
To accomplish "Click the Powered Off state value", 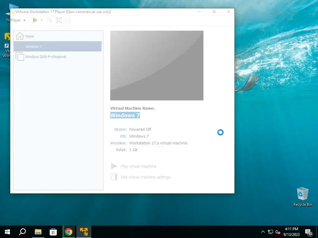I will coord(140,129).
